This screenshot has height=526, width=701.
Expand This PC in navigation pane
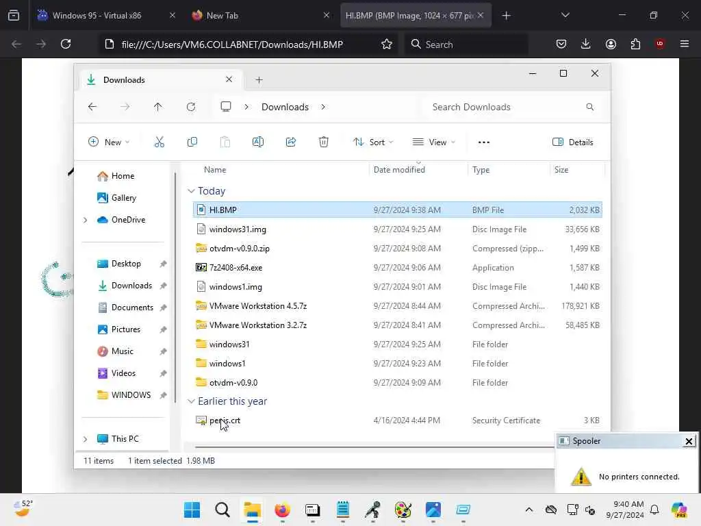click(86, 439)
